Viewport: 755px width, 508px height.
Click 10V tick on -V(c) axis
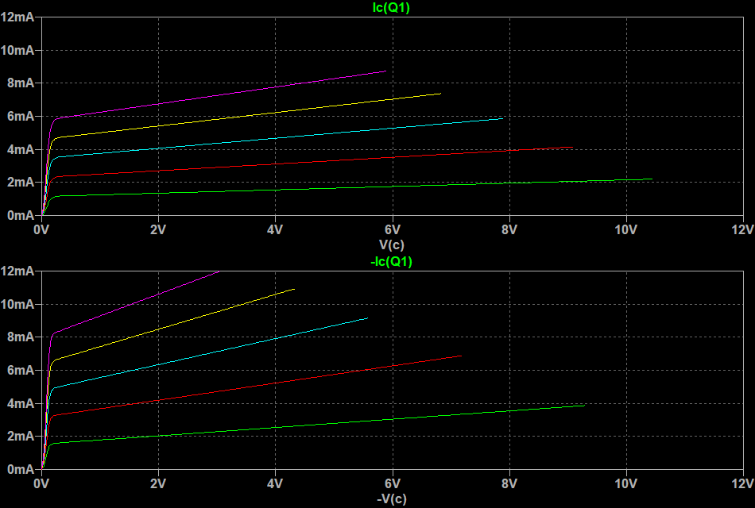click(x=626, y=484)
